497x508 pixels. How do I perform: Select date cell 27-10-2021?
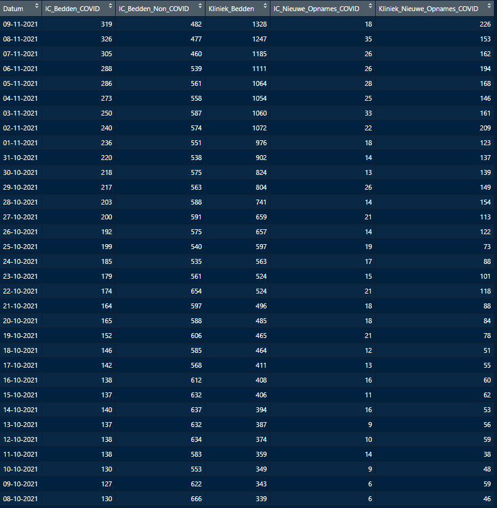click(x=20, y=217)
